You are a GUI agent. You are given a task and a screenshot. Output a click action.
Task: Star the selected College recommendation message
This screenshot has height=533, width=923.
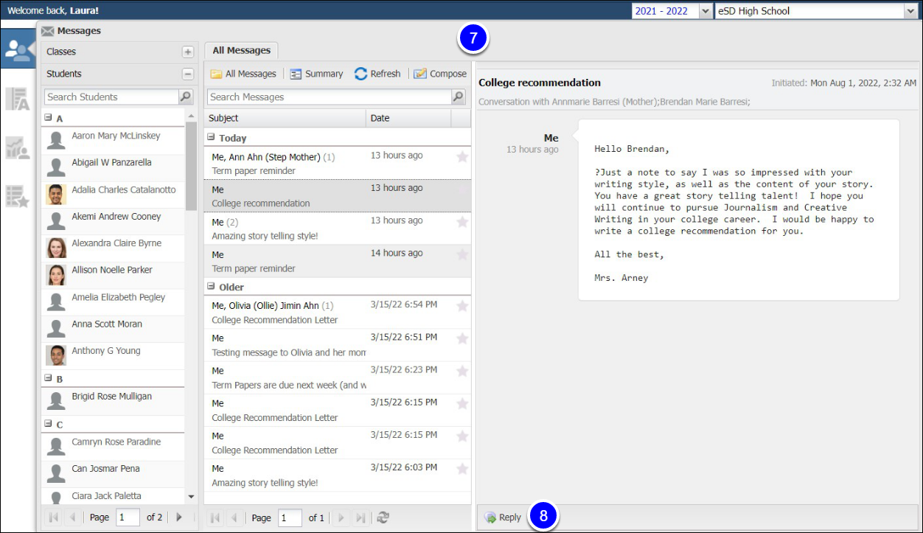[462, 189]
